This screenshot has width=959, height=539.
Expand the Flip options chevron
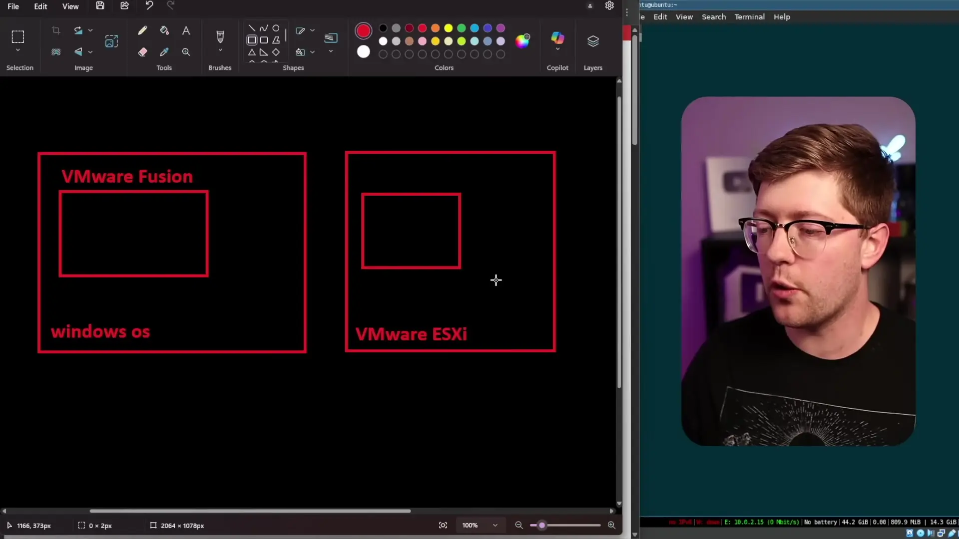coord(90,52)
